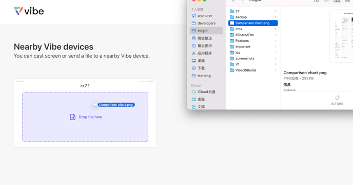Click the 个人收藏 sidebar section header

[x=197, y=9]
